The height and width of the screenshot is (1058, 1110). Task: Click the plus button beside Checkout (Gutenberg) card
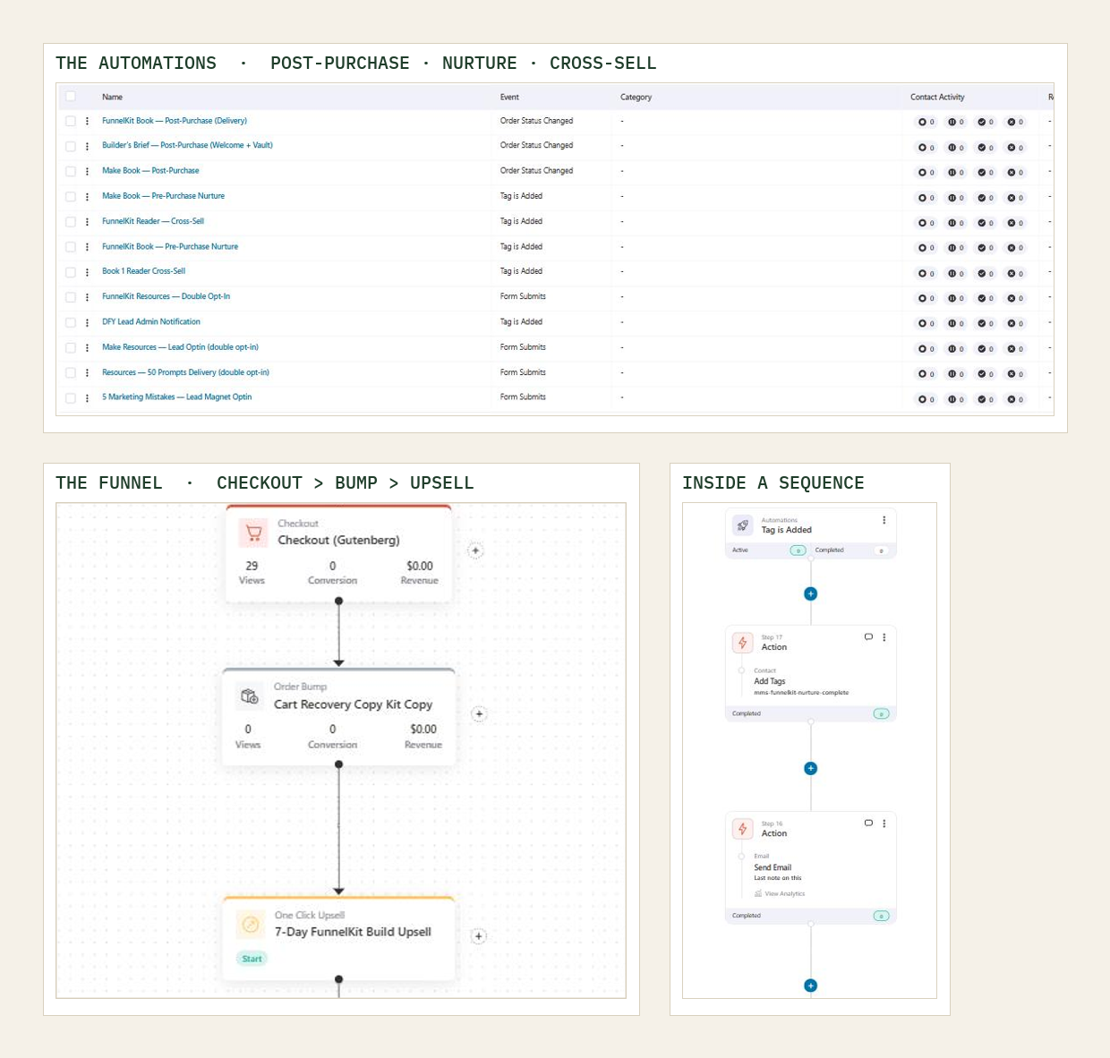tap(475, 550)
